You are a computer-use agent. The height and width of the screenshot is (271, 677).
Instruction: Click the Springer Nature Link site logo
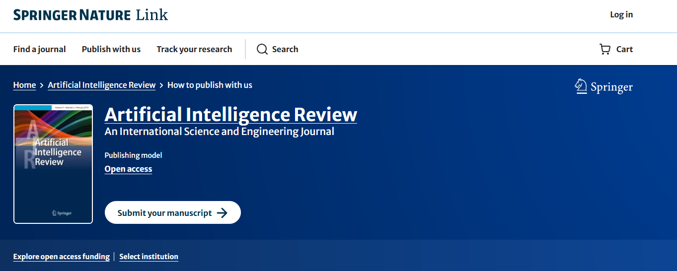90,15
